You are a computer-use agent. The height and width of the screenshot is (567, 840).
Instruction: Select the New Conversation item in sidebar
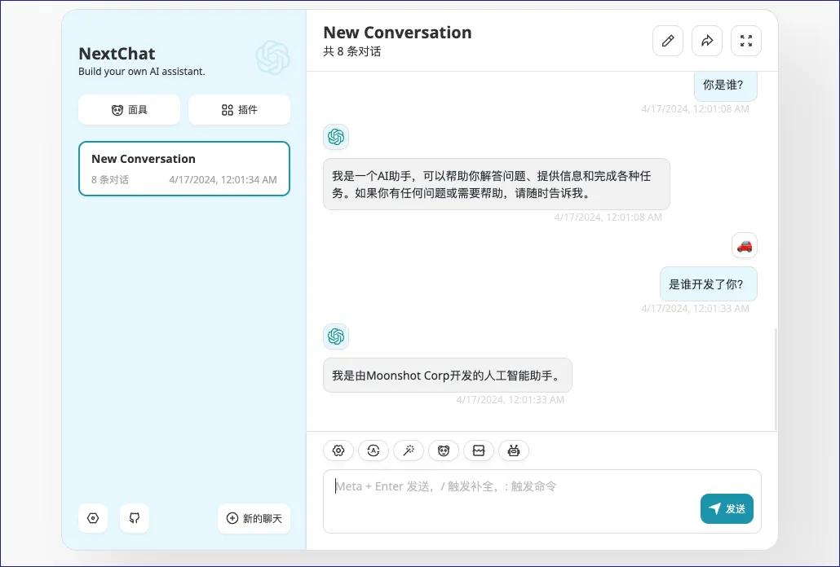click(x=183, y=169)
